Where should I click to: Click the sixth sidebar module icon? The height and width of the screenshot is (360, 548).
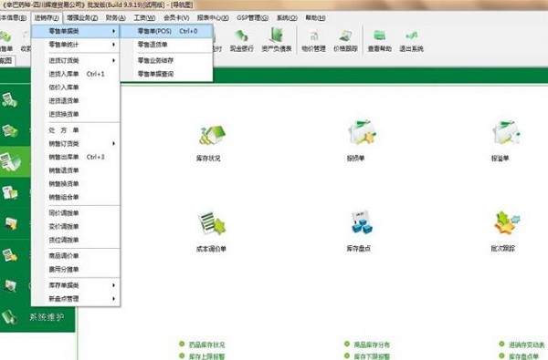10,255
